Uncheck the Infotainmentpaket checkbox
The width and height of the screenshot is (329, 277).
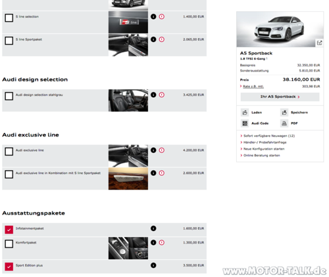click(x=9, y=230)
